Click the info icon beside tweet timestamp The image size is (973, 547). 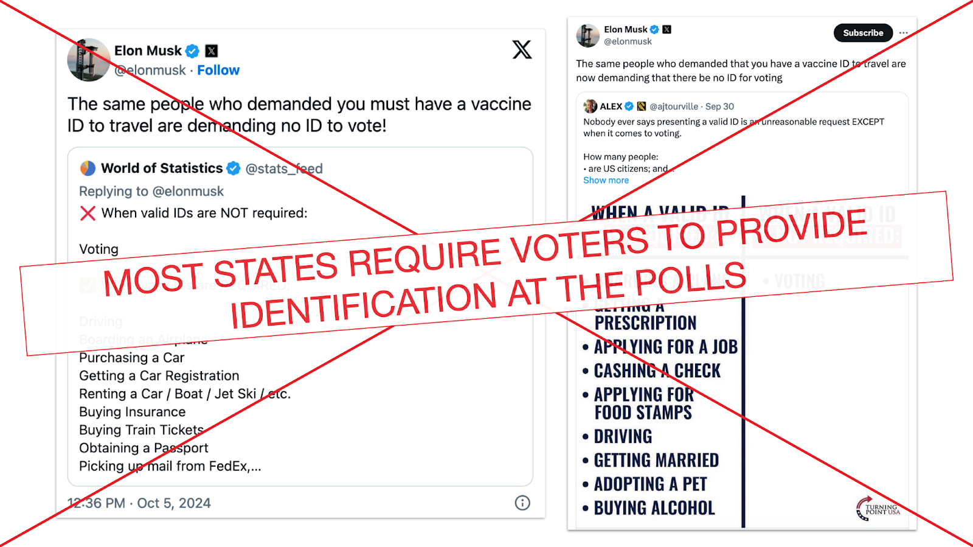click(x=522, y=503)
